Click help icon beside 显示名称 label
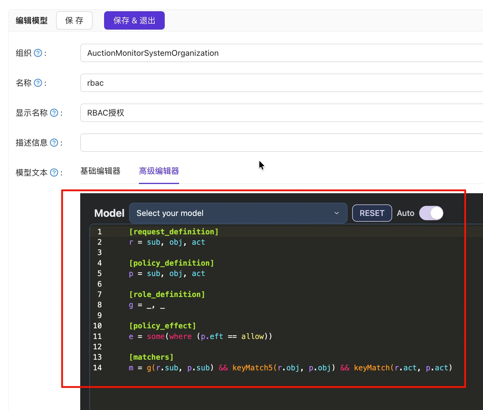Viewport: 483px width, 410px height. 54,113
